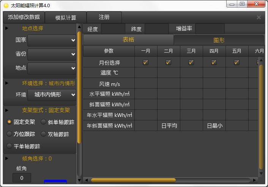Click the 斜面辐照 kWh/㎡ row label
The height and width of the screenshot is (187, 268).
pyautogui.click(x=109, y=104)
